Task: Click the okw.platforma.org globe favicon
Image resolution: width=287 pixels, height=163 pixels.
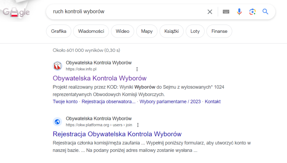Action: tap(57, 122)
